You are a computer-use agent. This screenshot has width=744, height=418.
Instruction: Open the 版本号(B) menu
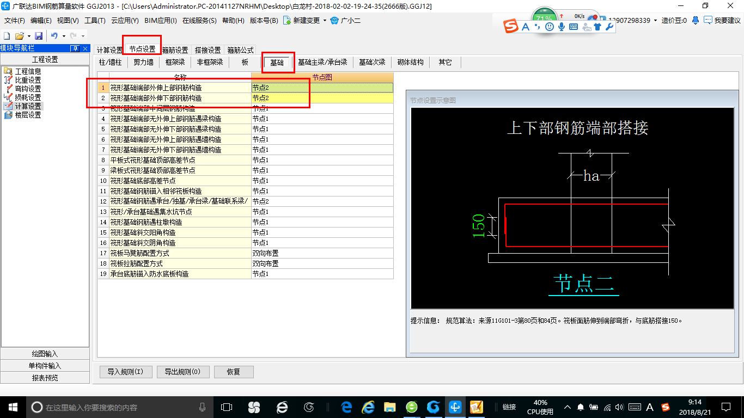point(264,21)
